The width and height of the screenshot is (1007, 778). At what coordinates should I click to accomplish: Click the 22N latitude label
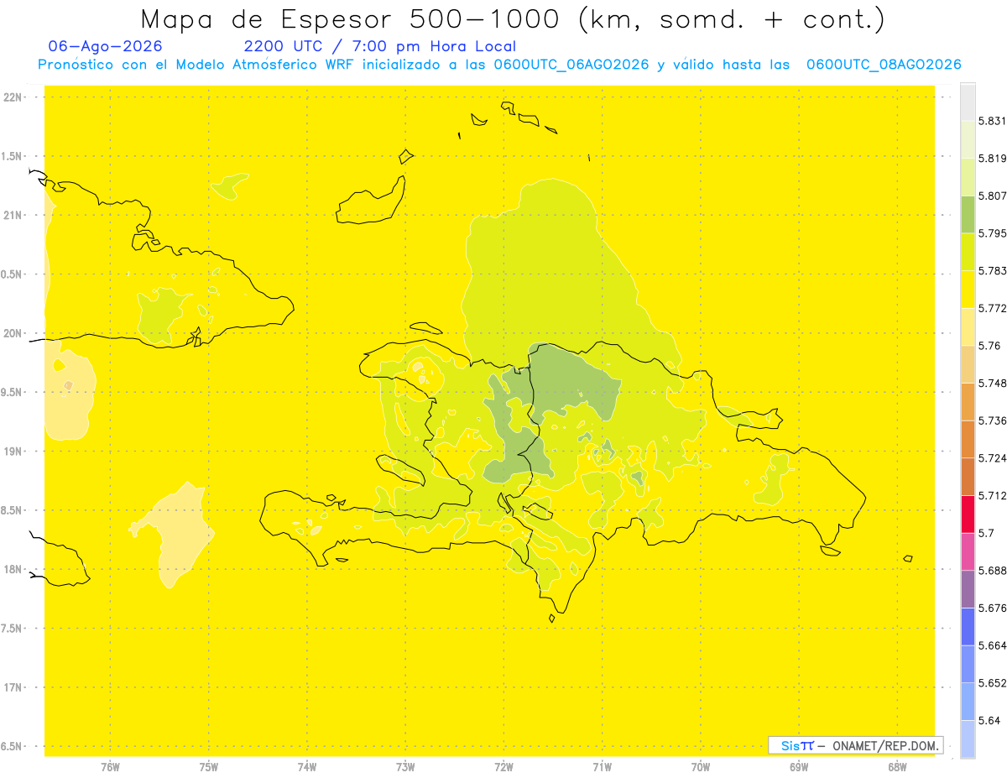click(13, 97)
